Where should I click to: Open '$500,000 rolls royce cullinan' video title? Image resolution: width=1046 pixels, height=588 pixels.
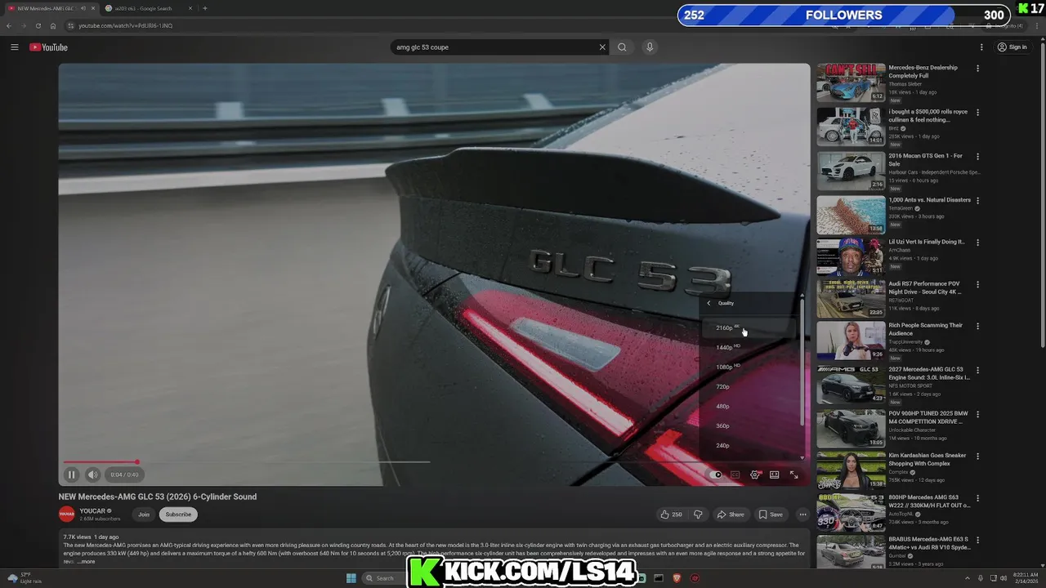pyautogui.click(x=928, y=116)
